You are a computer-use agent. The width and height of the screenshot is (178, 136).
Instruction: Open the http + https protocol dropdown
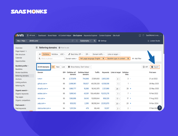pyautogui.click(x=22, y=41)
